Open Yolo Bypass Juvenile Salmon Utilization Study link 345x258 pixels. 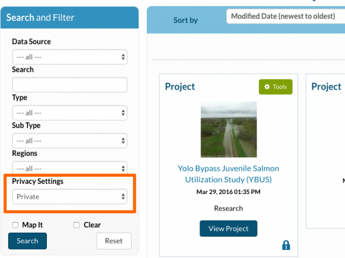(x=229, y=174)
